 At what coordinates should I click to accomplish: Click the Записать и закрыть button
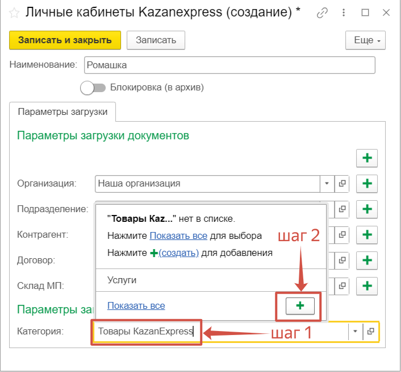pyautogui.click(x=65, y=40)
